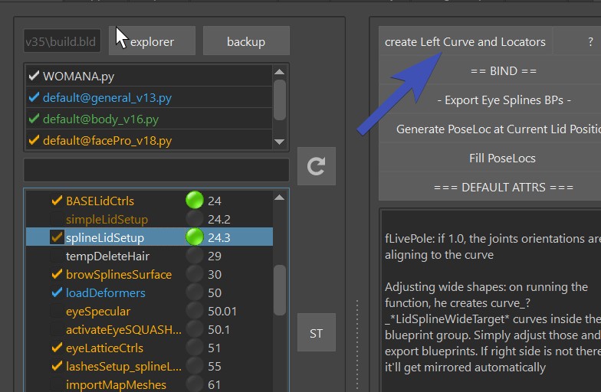The width and height of the screenshot is (601, 392).
Task: Click the grey status light beside lashesSetup_splineL
Action: coord(195,366)
